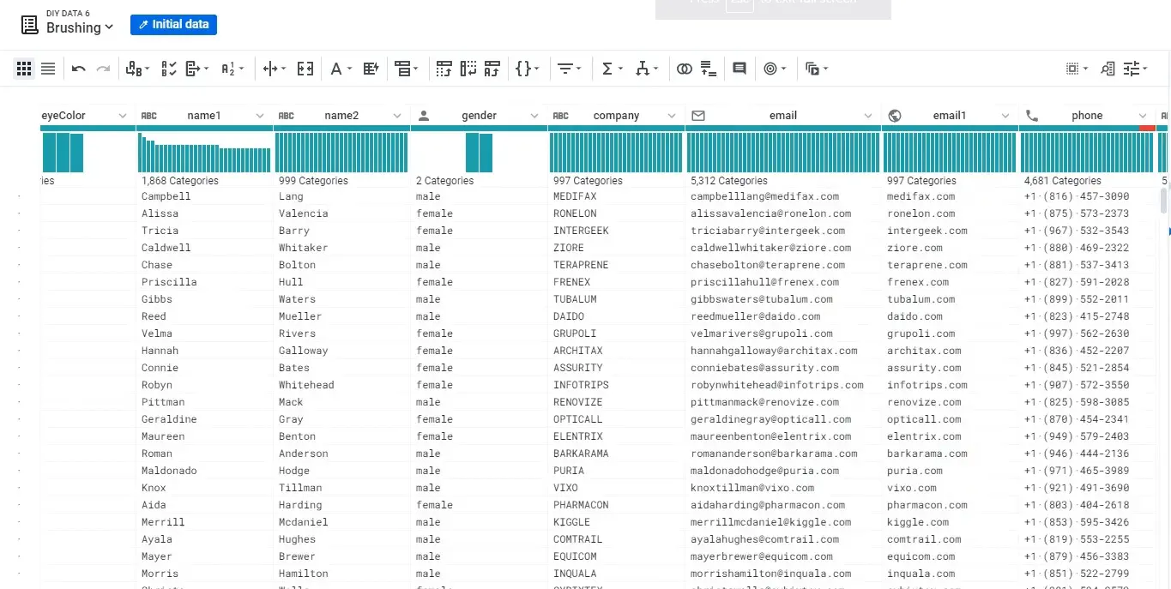Switch to the list view layout
The width and height of the screenshot is (1171, 589).
coord(48,69)
